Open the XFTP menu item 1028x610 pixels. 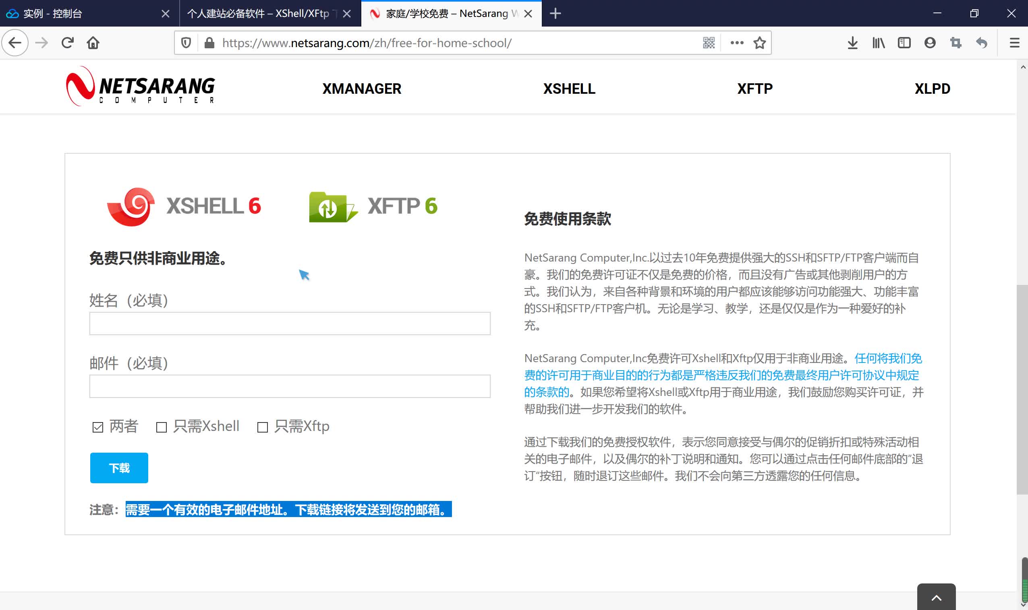tap(755, 89)
